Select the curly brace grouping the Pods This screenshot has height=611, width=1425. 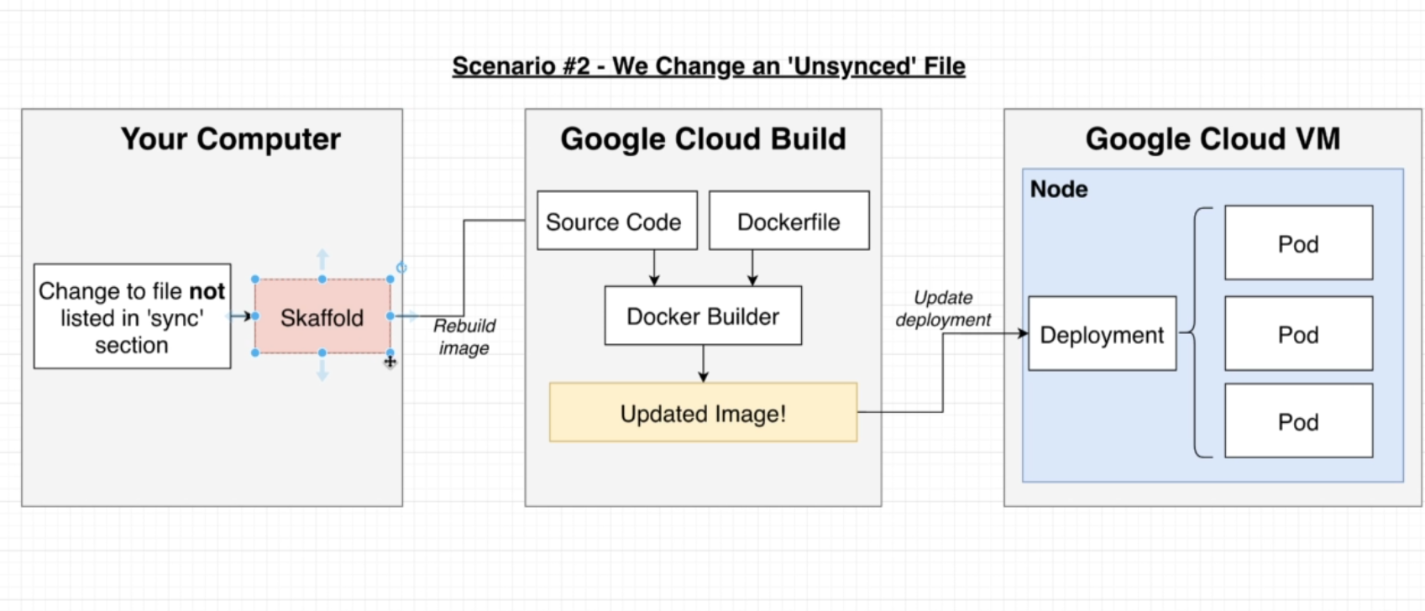pyautogui.click(x=1196, y=333)
